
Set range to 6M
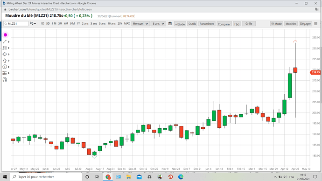[66, 24]
